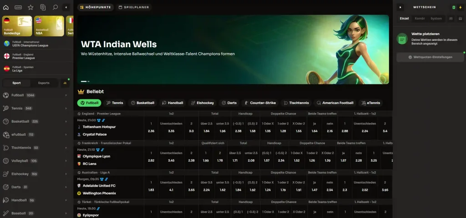Click the Basketball icon in sidebar
Viewport: 466px width, 218px height.
click(x=5, y=121)
